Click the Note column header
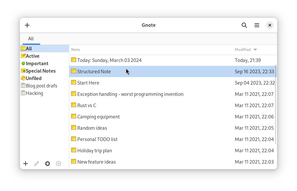297x191 pixels. click(76, 50)
